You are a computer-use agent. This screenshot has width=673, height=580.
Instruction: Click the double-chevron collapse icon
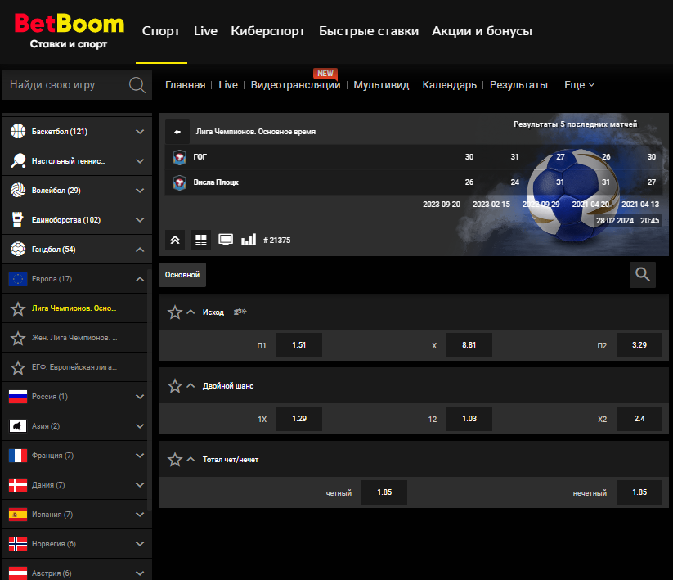click(x=175, y=240)
